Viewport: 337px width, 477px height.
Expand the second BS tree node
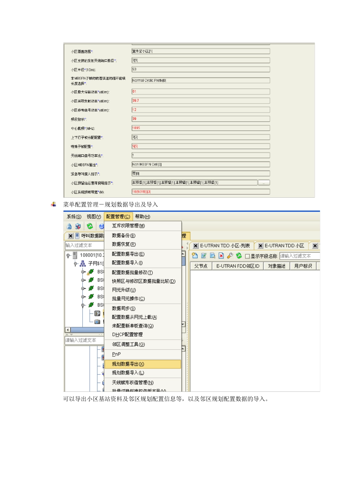83,280
